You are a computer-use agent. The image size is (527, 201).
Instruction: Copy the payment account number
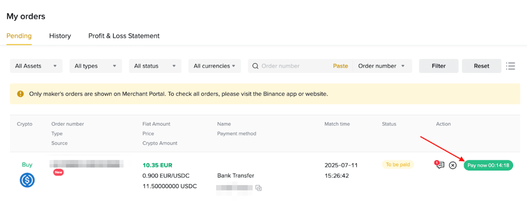[259, 188]
